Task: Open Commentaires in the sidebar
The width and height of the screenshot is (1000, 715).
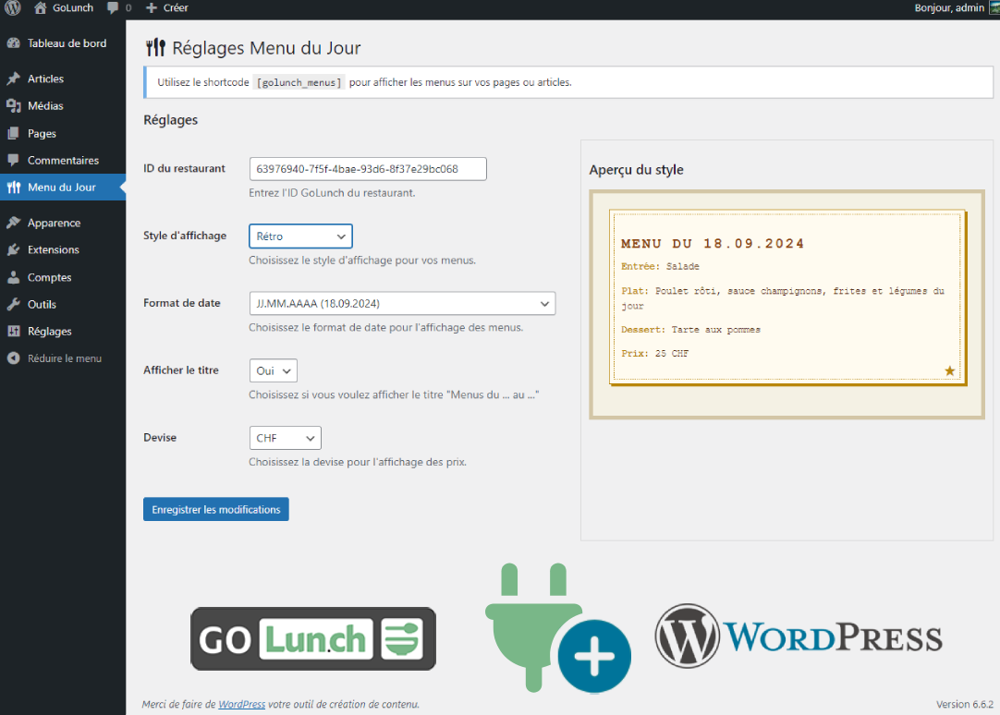Action: pyautogui.click(x=63, y=160)
